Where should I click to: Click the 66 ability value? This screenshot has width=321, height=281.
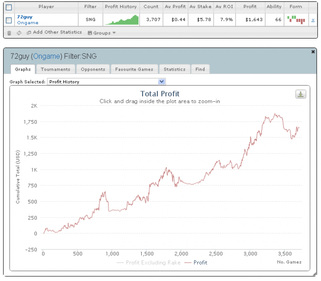(278, 20)
